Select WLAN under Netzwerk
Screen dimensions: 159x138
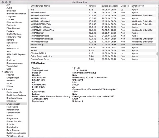9,83
